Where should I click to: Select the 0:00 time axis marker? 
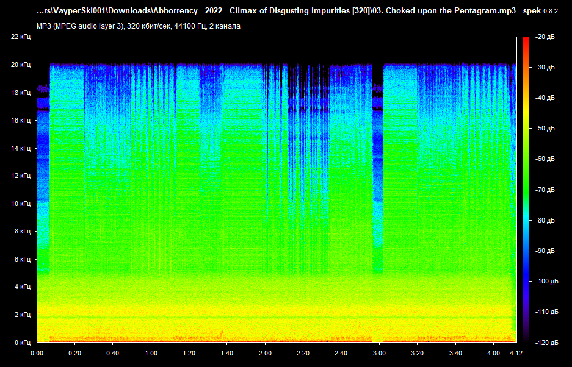click(x=37, y=353)
